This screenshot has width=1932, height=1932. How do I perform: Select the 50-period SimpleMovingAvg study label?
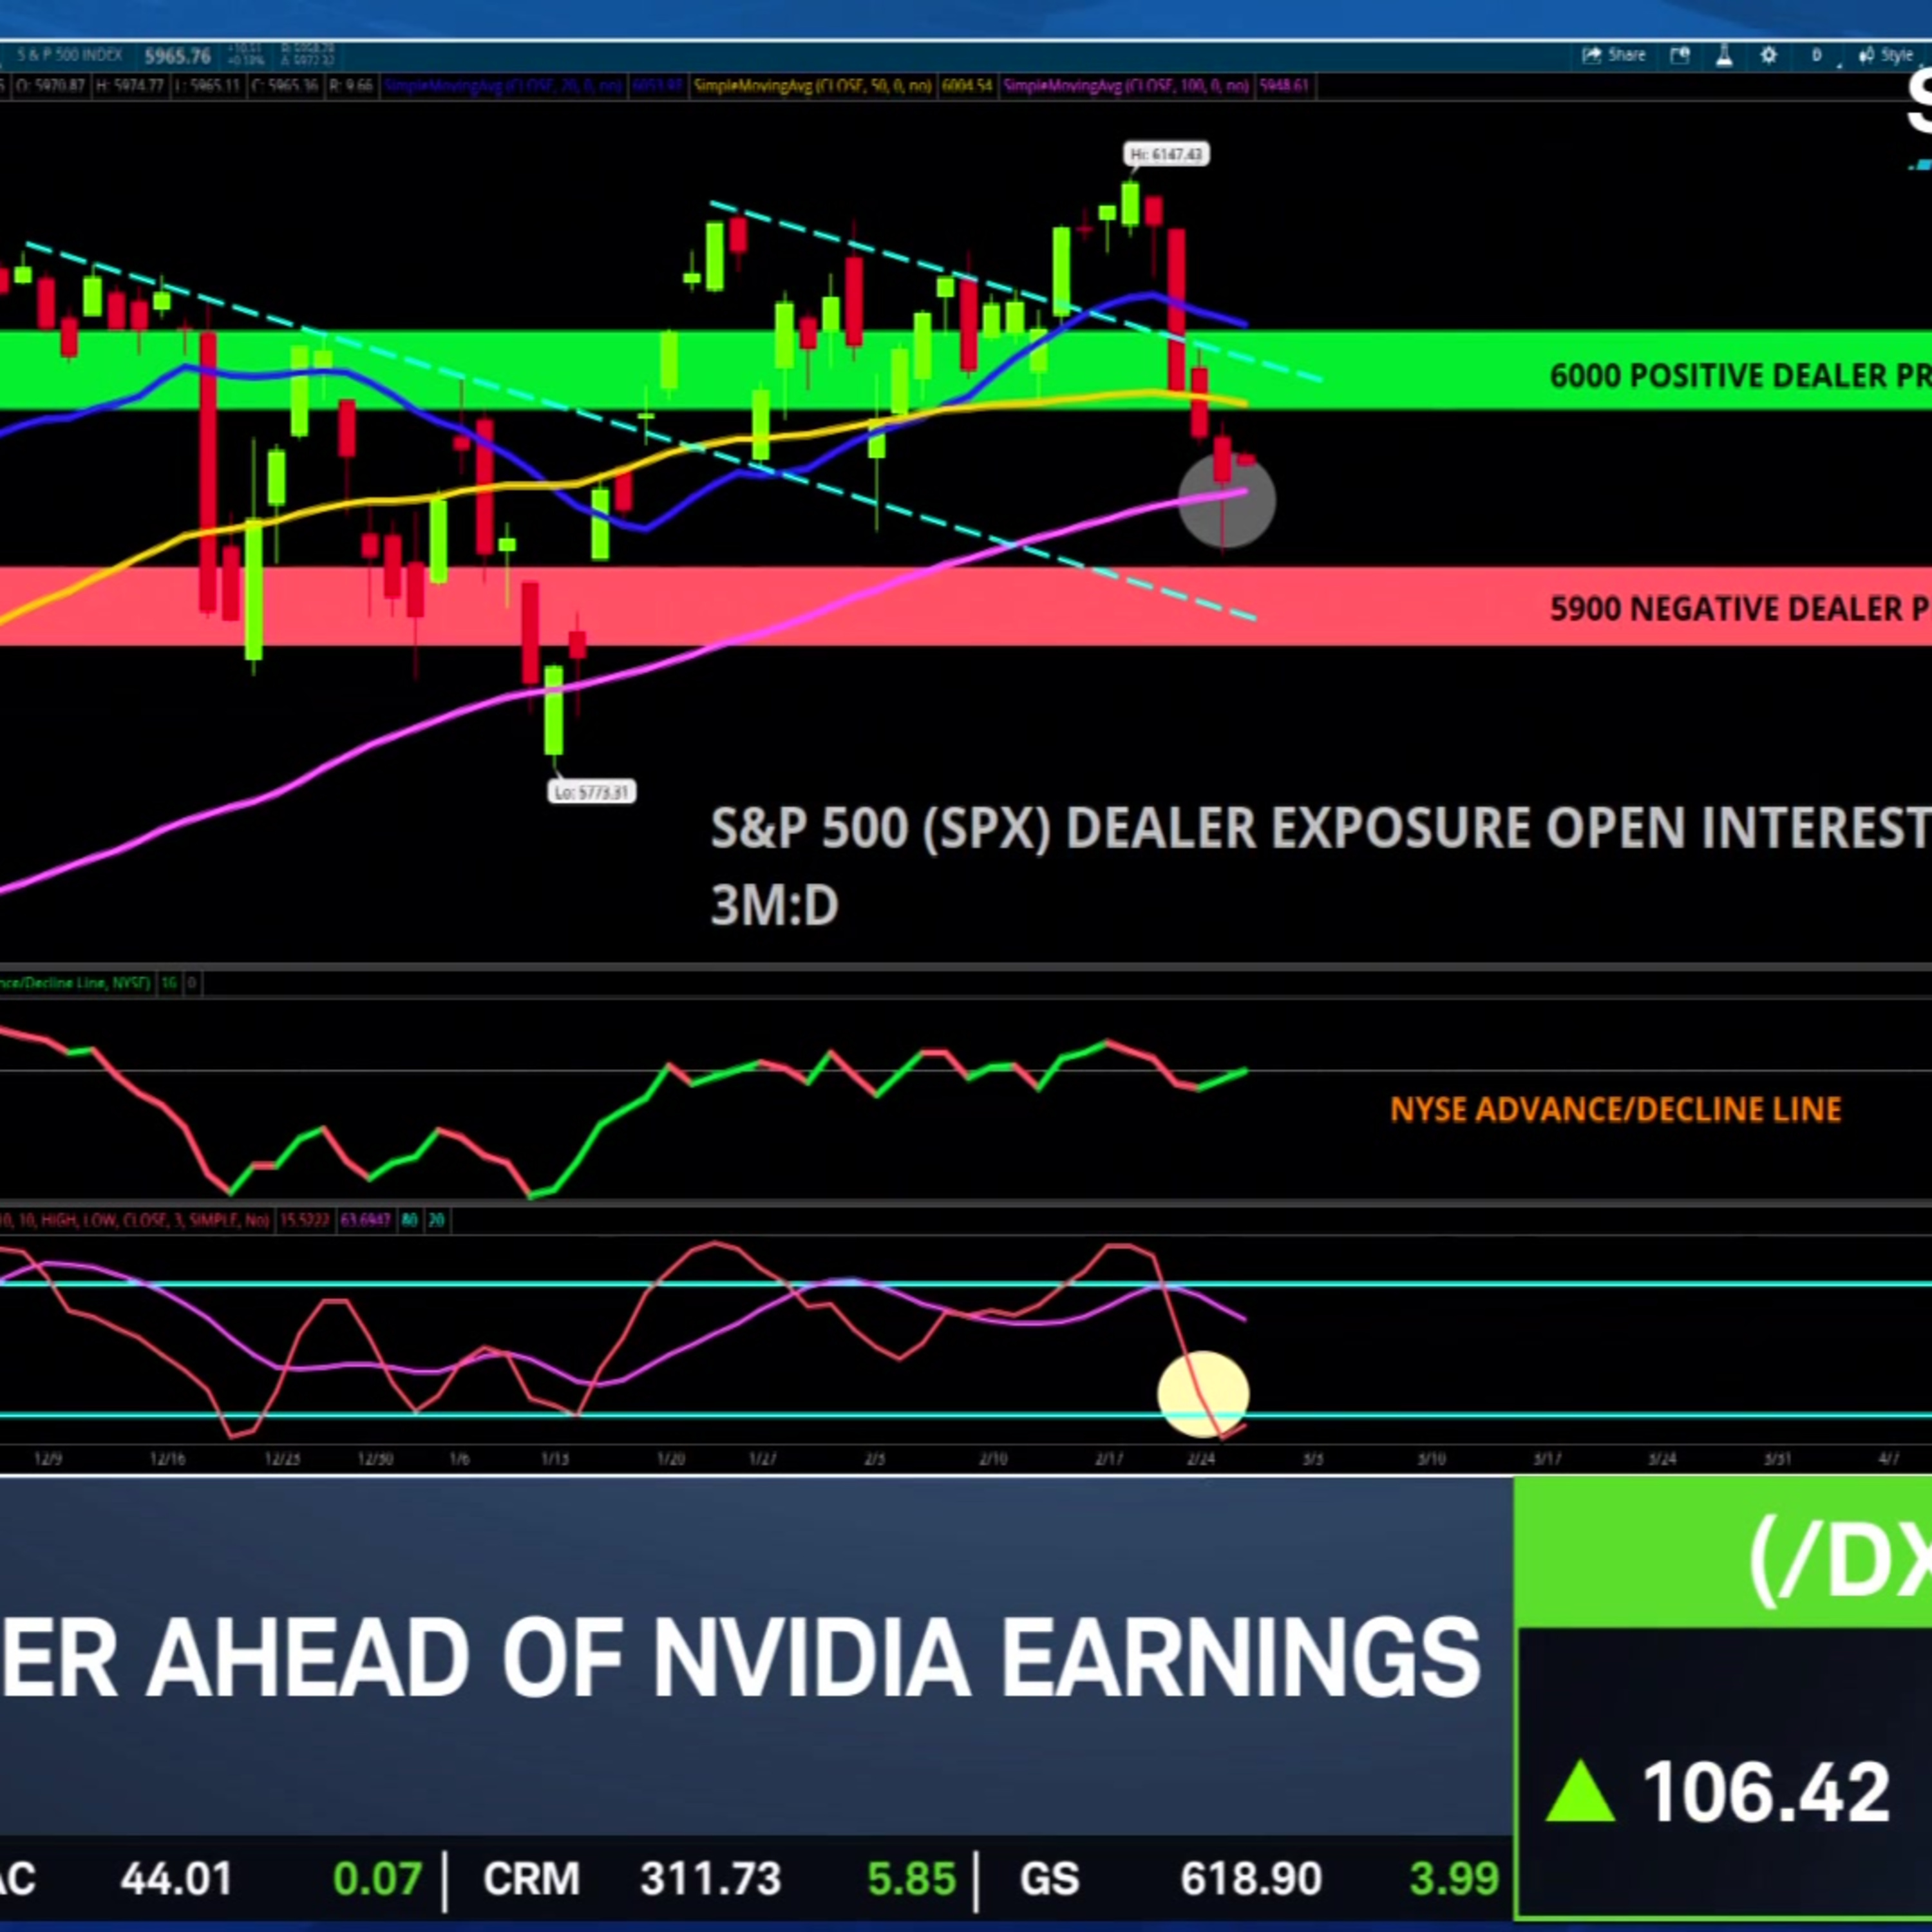click(813, 87)
